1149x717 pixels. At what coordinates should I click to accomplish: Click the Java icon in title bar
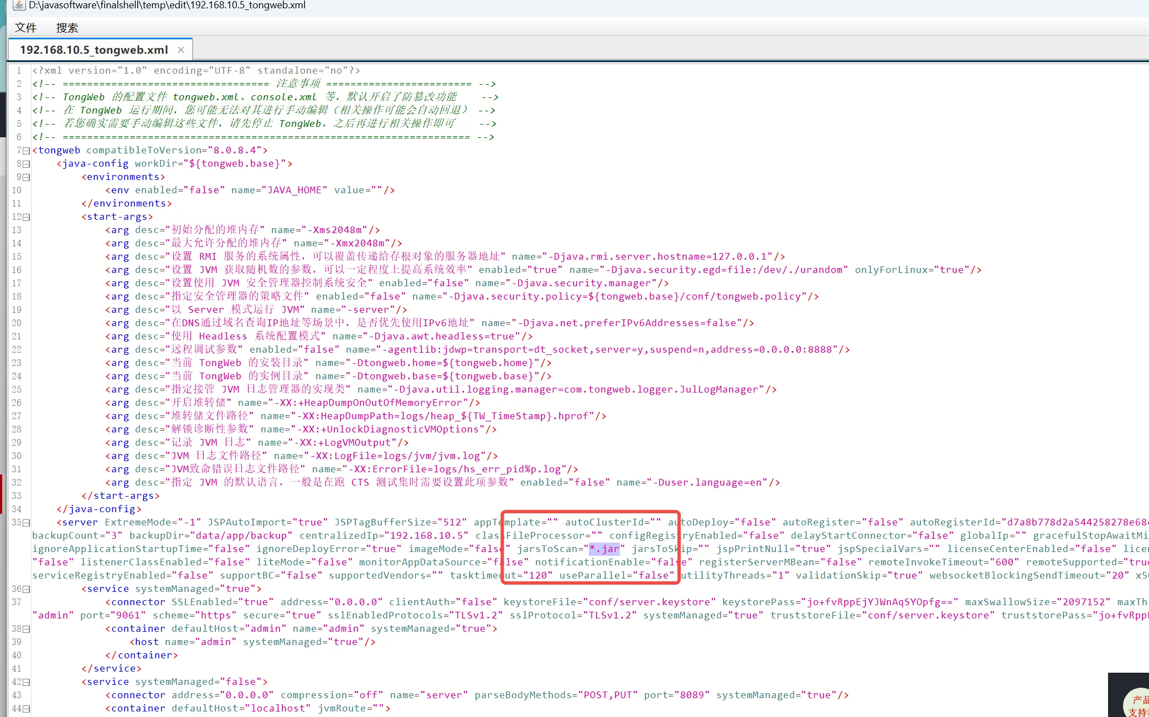pos(19,6)
